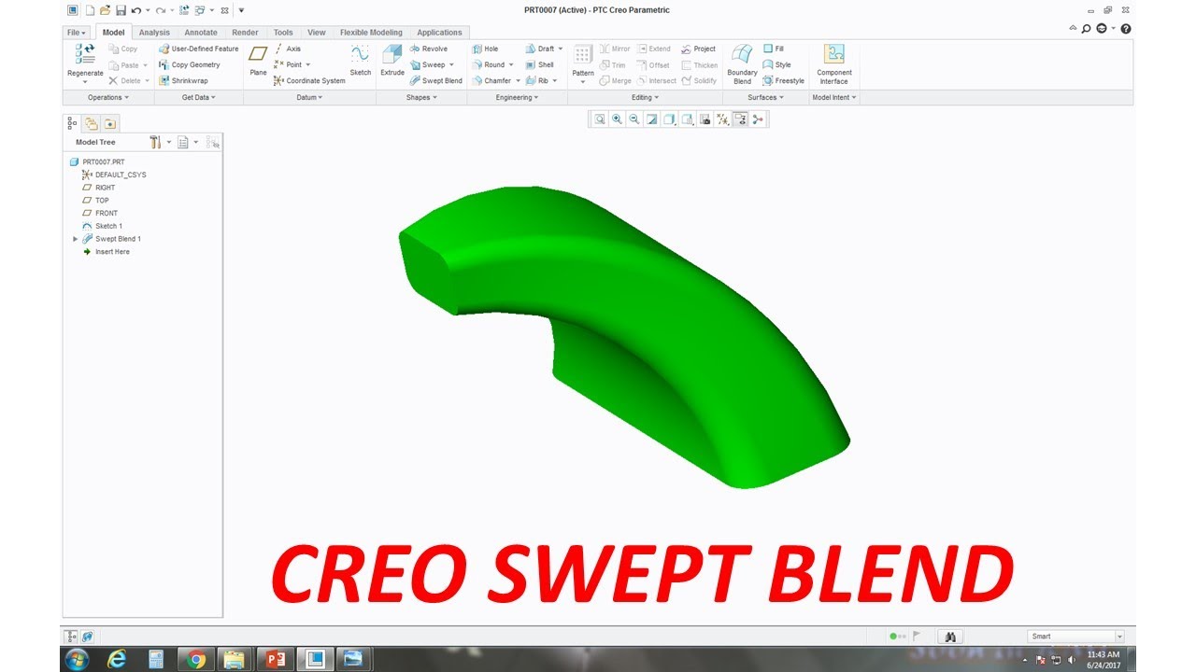
Task: Launch the Swept Blend tool
Action: coord(436,80)
